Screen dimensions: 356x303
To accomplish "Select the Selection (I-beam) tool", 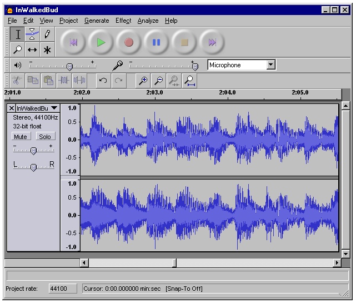I will [17, 34].
